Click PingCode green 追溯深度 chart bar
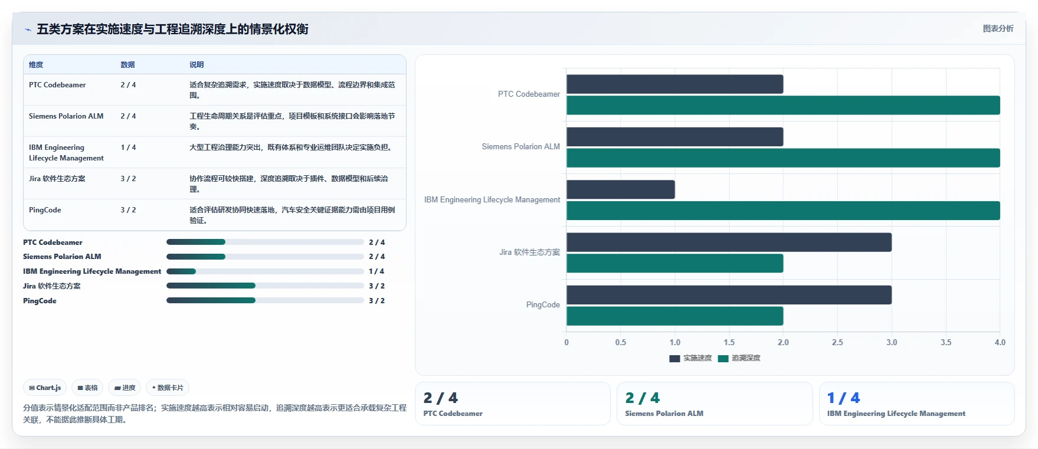Screen dimensions: 1038x449 (x=674, y=316)
